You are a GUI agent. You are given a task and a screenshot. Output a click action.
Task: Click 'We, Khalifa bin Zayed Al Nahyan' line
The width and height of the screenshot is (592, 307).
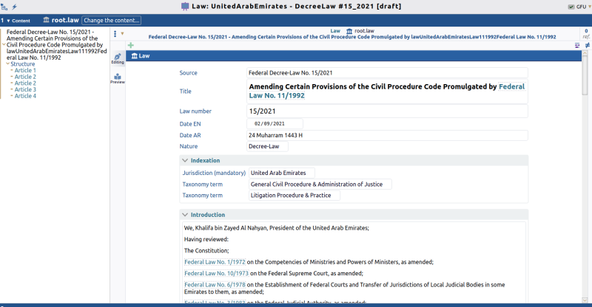tap(276, 228)
